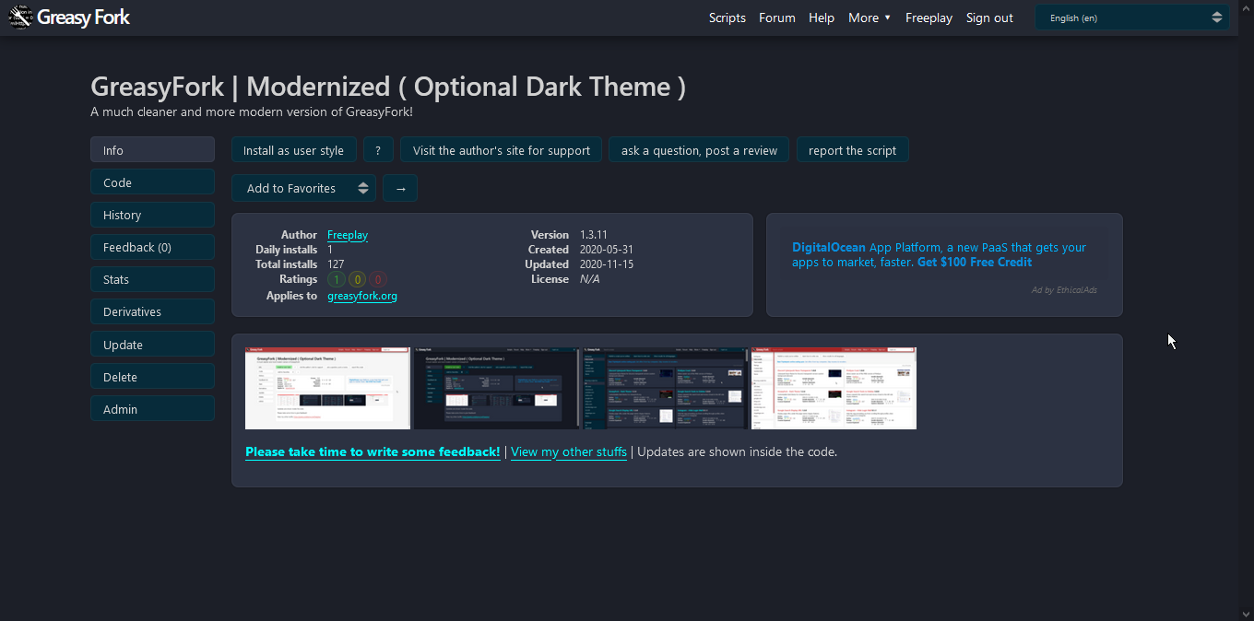Viewport: 1254px width, 621px height.
Task: Open the second dark-theme screenshot thumbnail
Action: [496, 388]
